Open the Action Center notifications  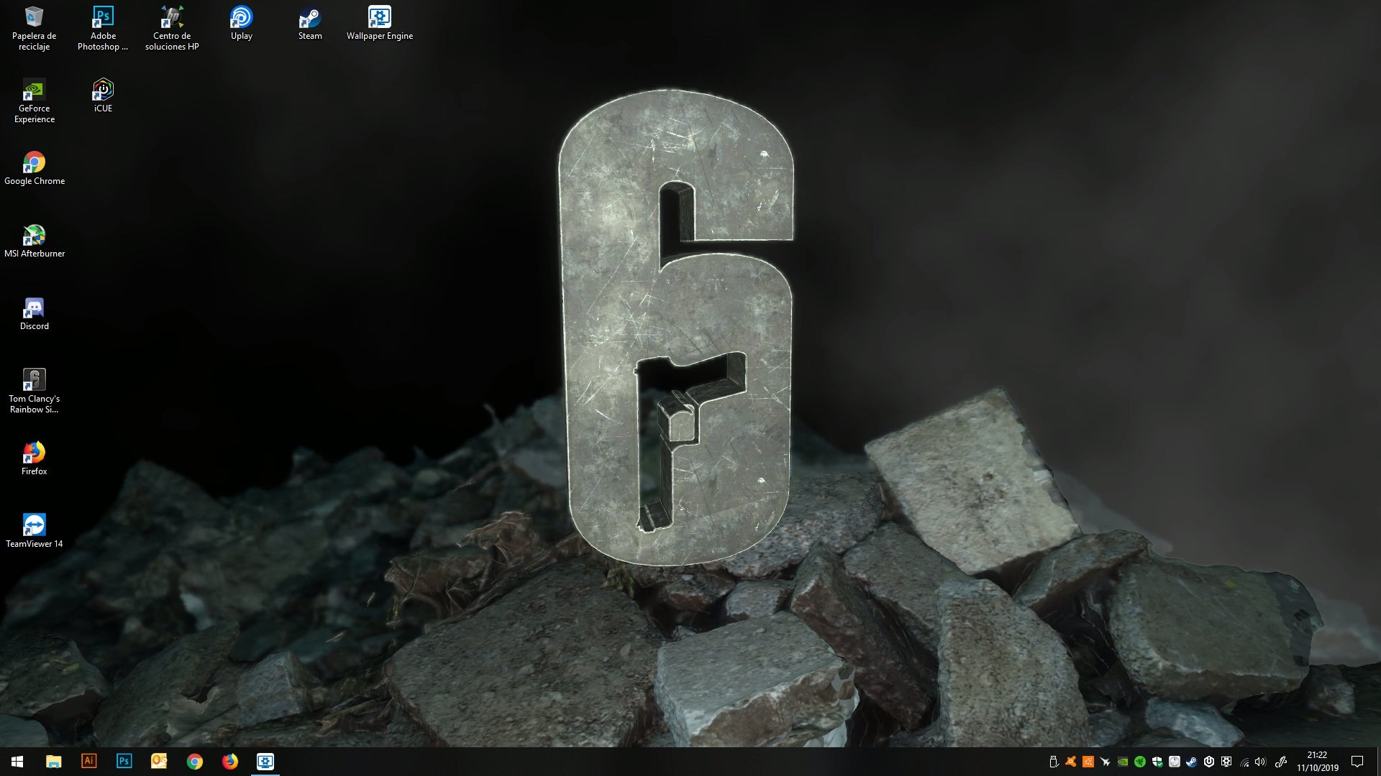coord(1357,762)
